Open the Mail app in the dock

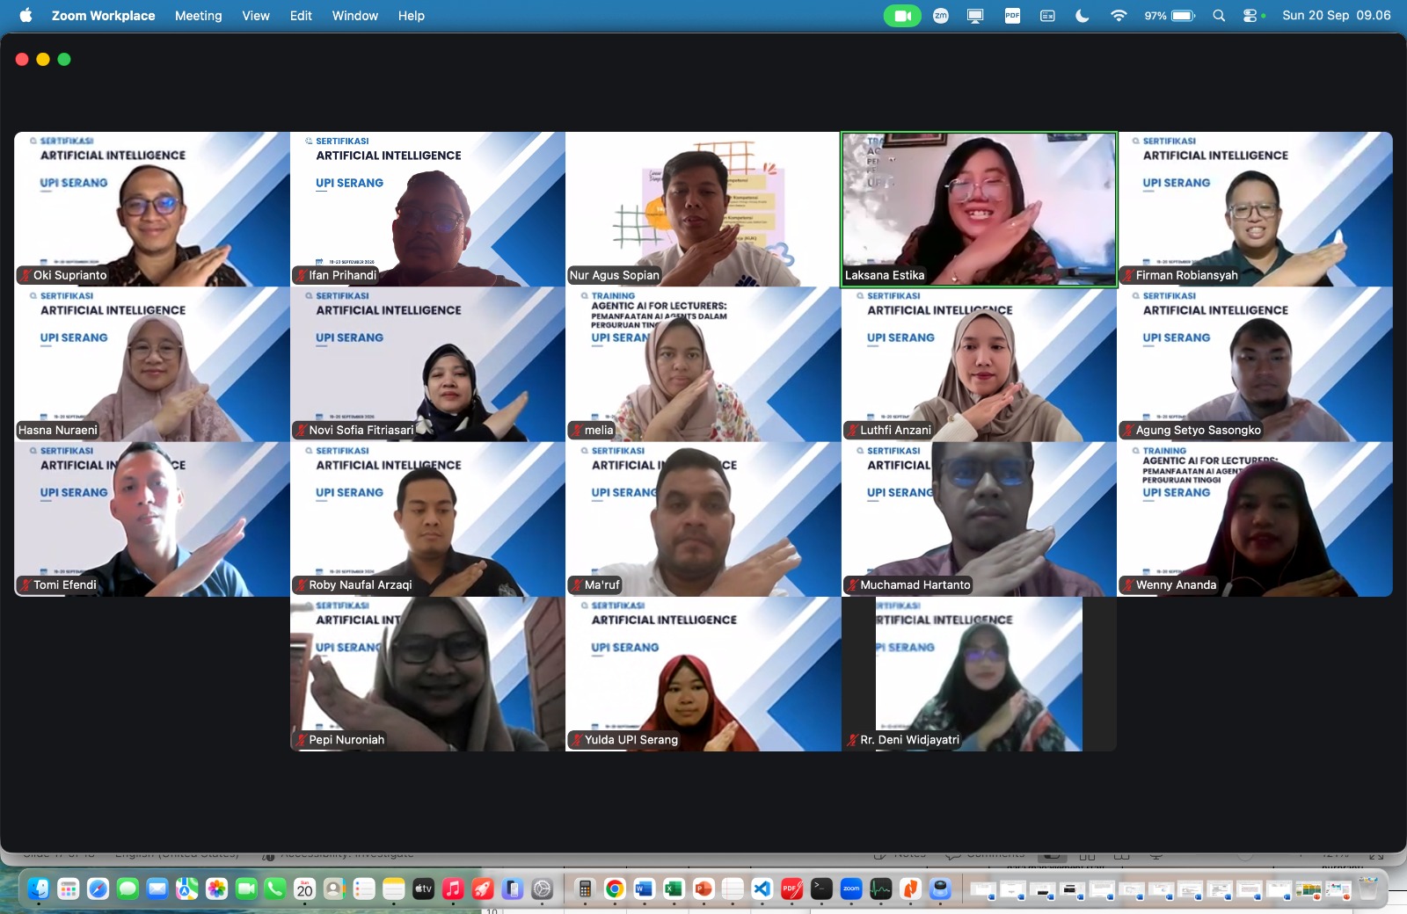pyautogui.click(x=157, y=889)
